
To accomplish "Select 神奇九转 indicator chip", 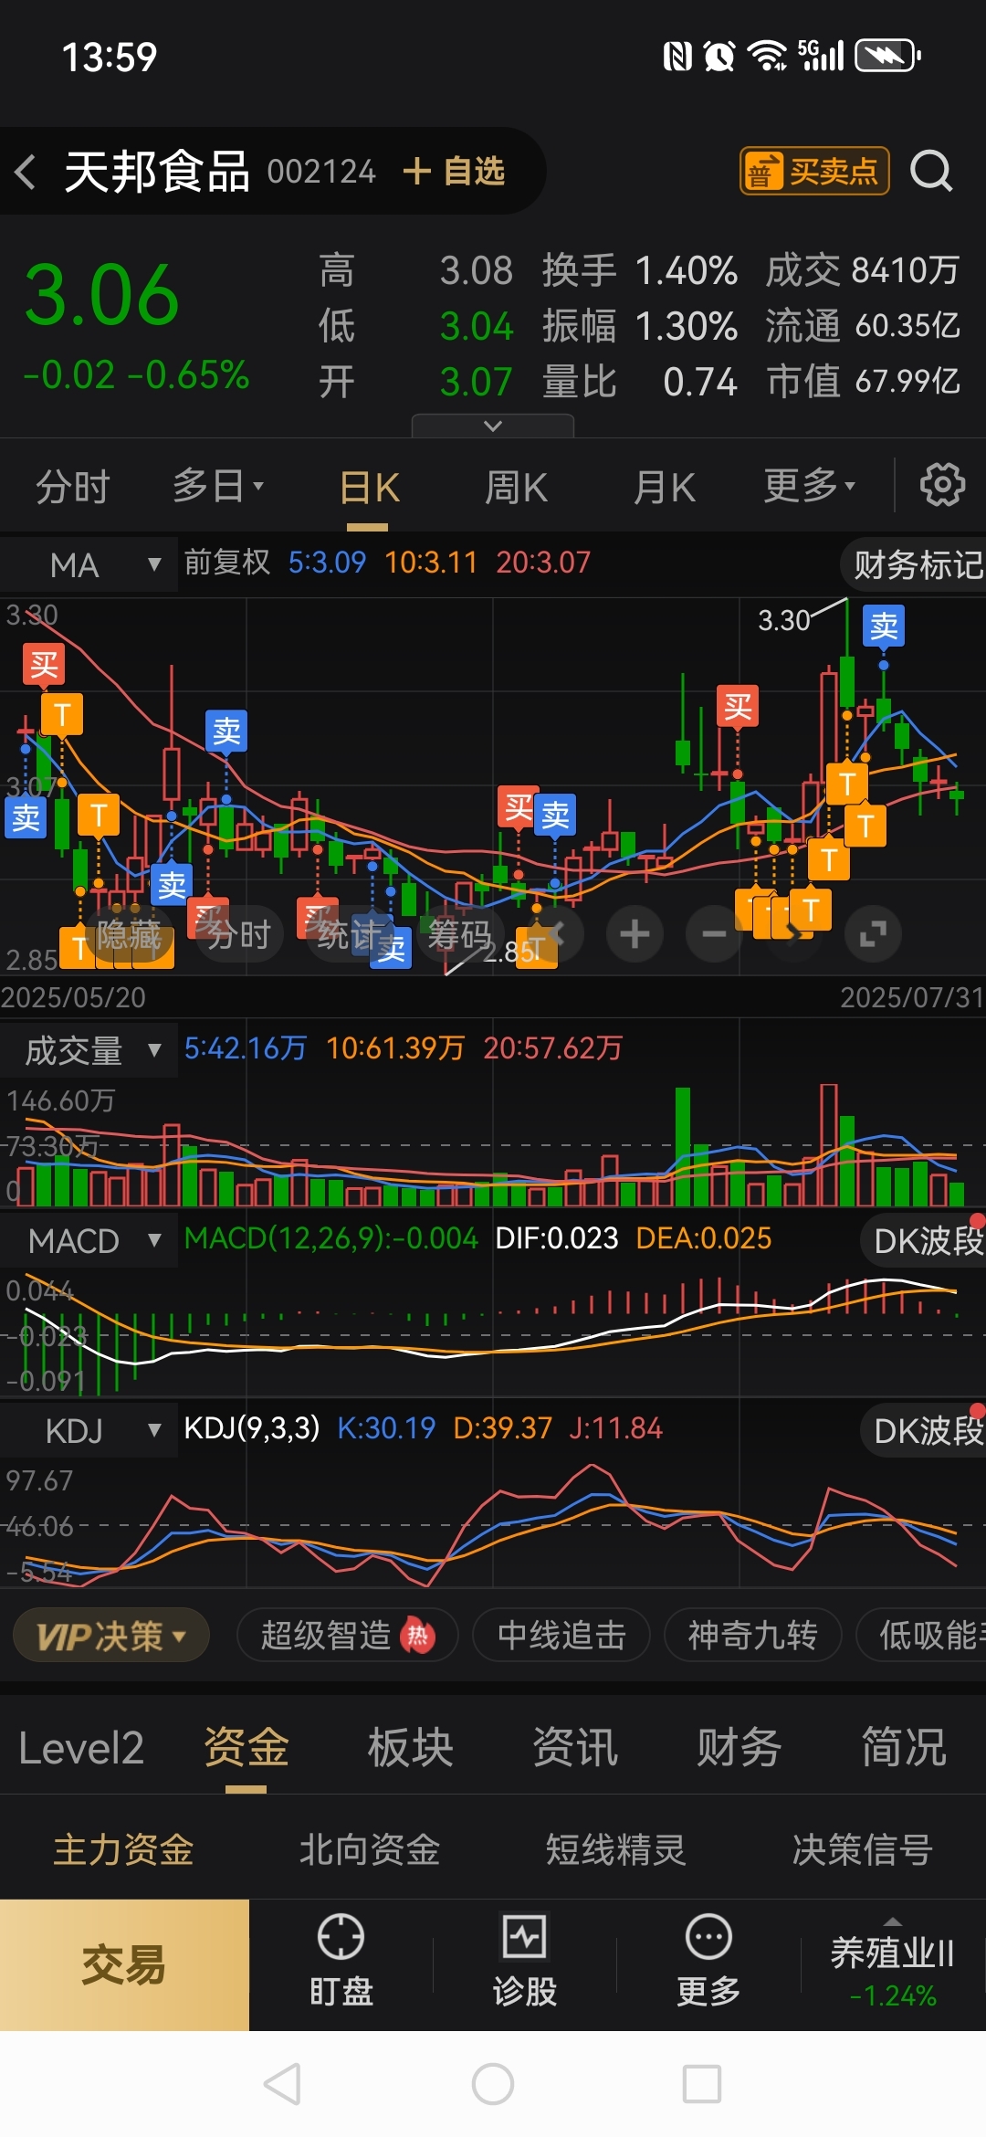I will [752, 1636].
